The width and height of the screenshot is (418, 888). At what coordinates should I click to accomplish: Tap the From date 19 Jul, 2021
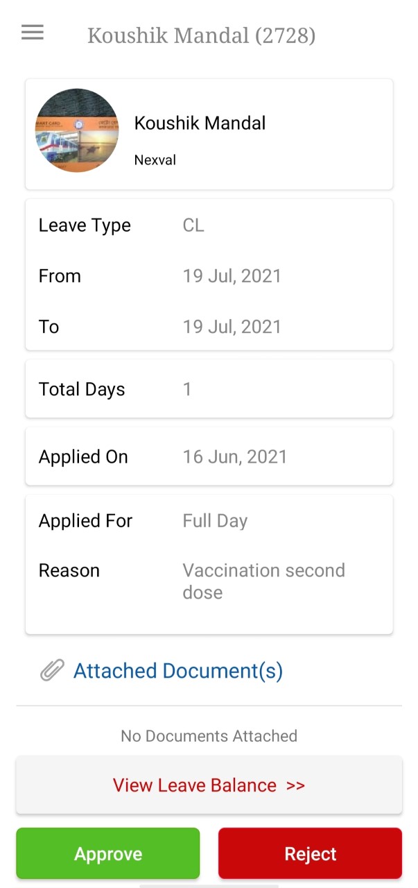pos(231,275)
